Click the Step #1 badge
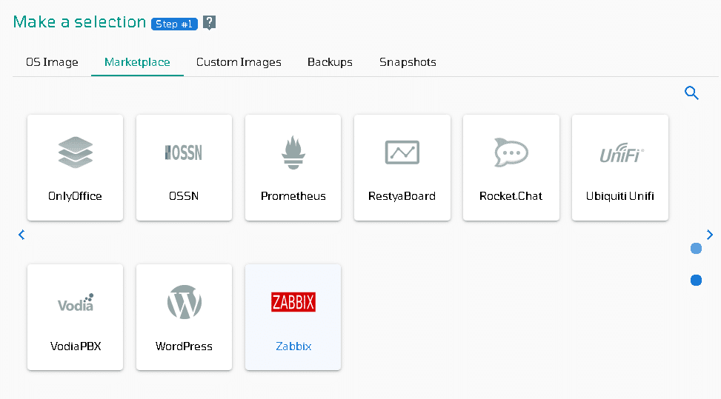This screenshot has width=721, height=399. pos(174,24)
